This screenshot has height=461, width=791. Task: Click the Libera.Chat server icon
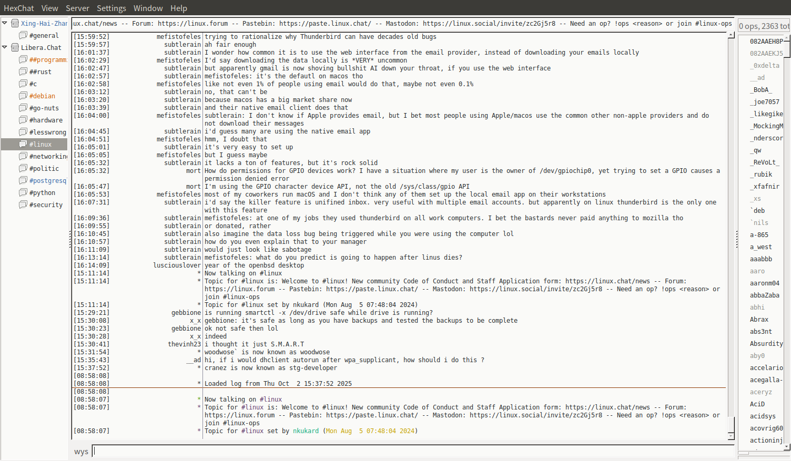tap(15, 47)
